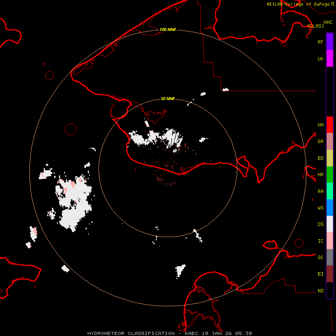This screenshot has width=336, height=336.
Task: Click the blue WS legend swatch
Action: 330,208
